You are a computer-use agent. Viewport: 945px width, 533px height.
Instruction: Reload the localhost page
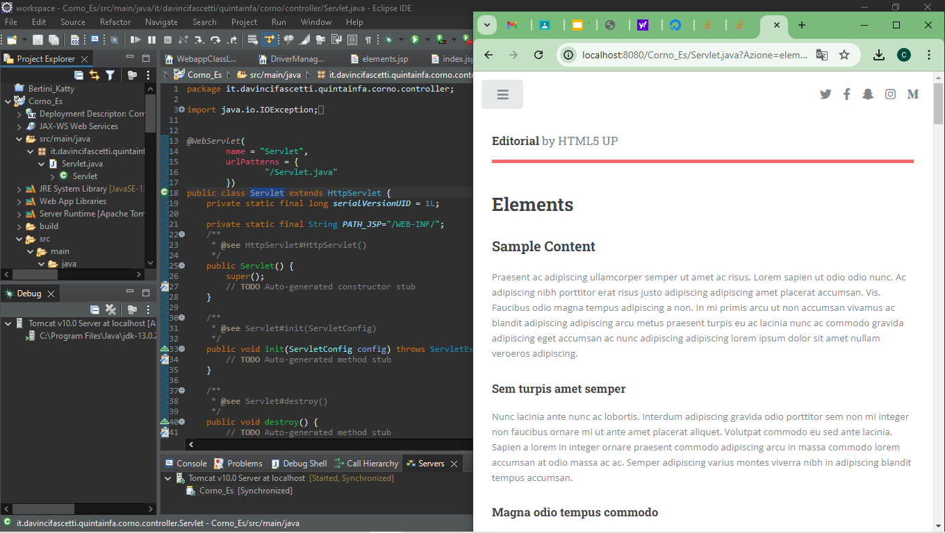coord(539,55)
